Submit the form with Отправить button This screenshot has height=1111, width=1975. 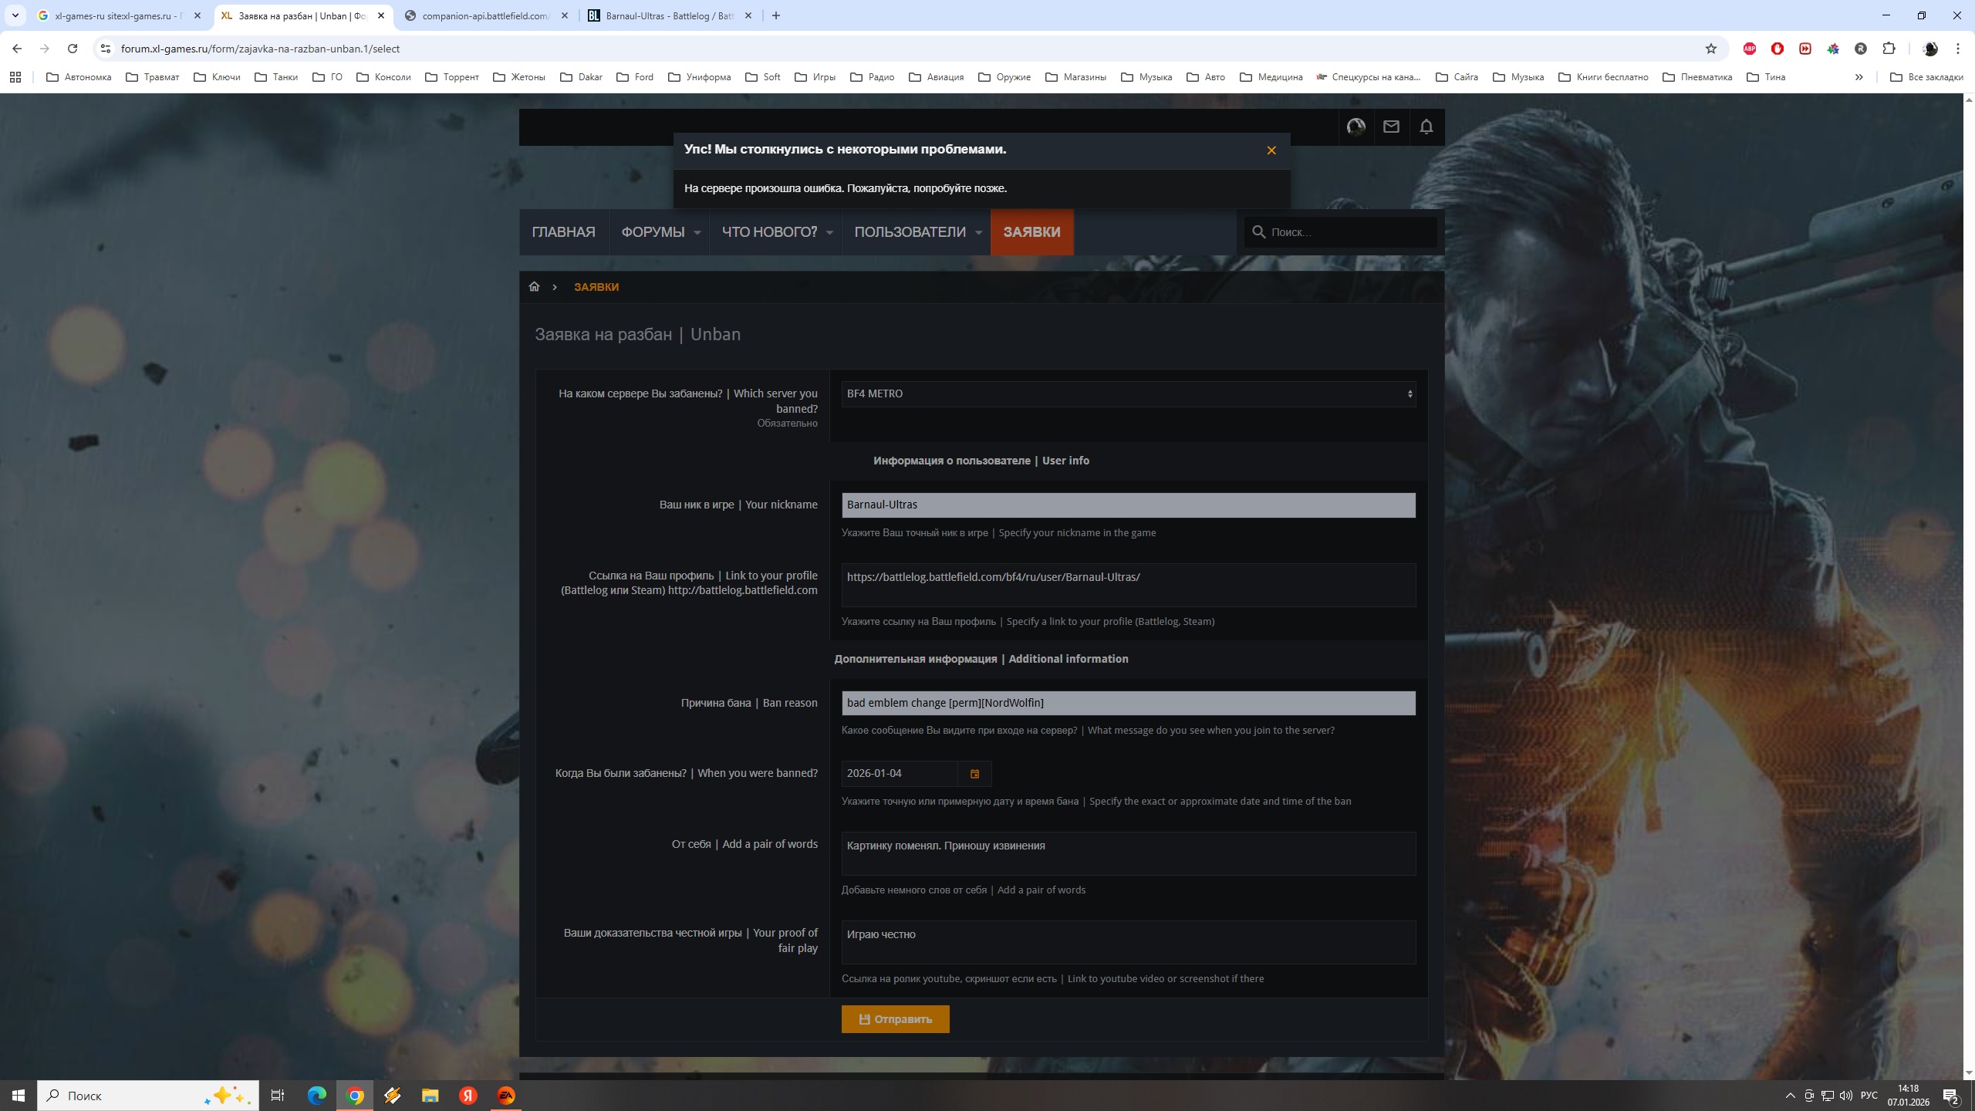point(895,1019)
